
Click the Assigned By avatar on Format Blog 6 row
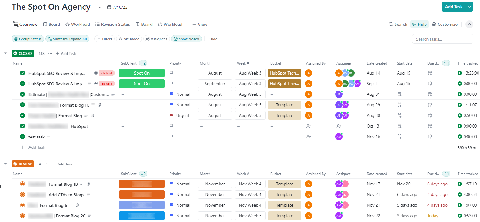click(x=309, y=205)
